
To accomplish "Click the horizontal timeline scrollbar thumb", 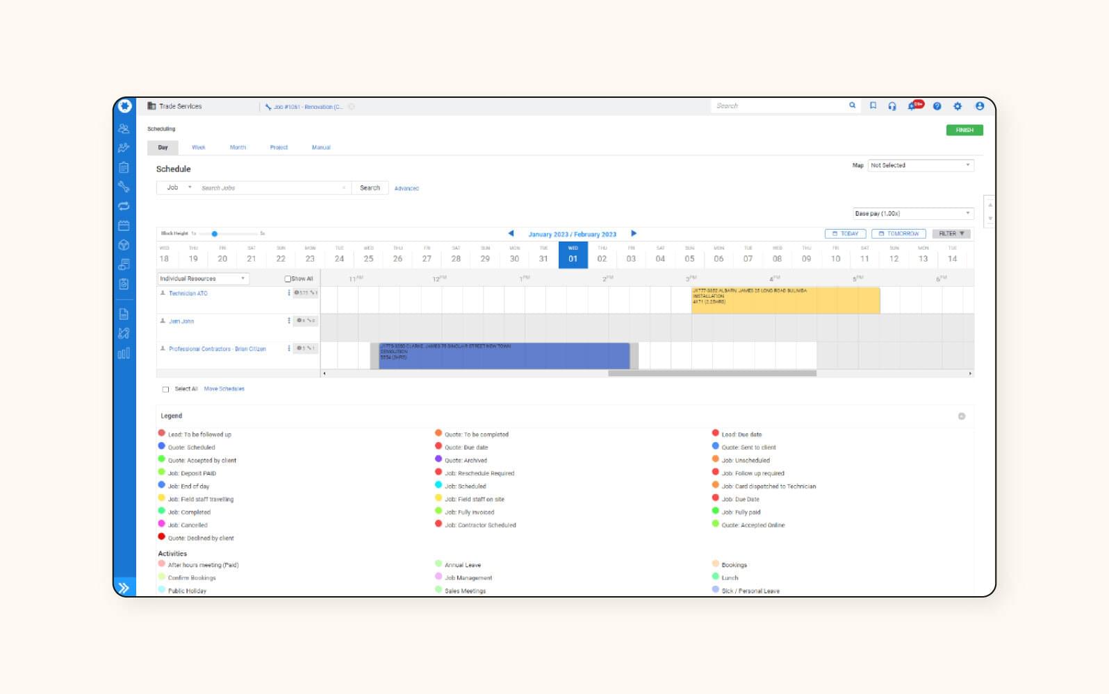I will click(712, 373).
